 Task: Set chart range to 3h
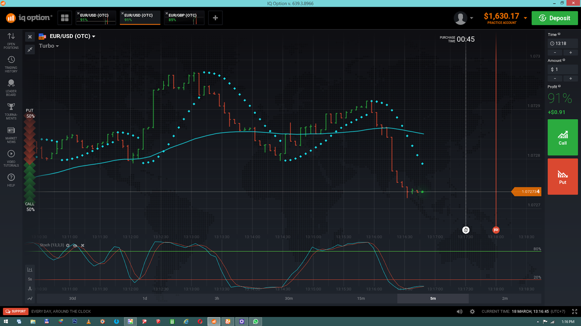(217, 298)
